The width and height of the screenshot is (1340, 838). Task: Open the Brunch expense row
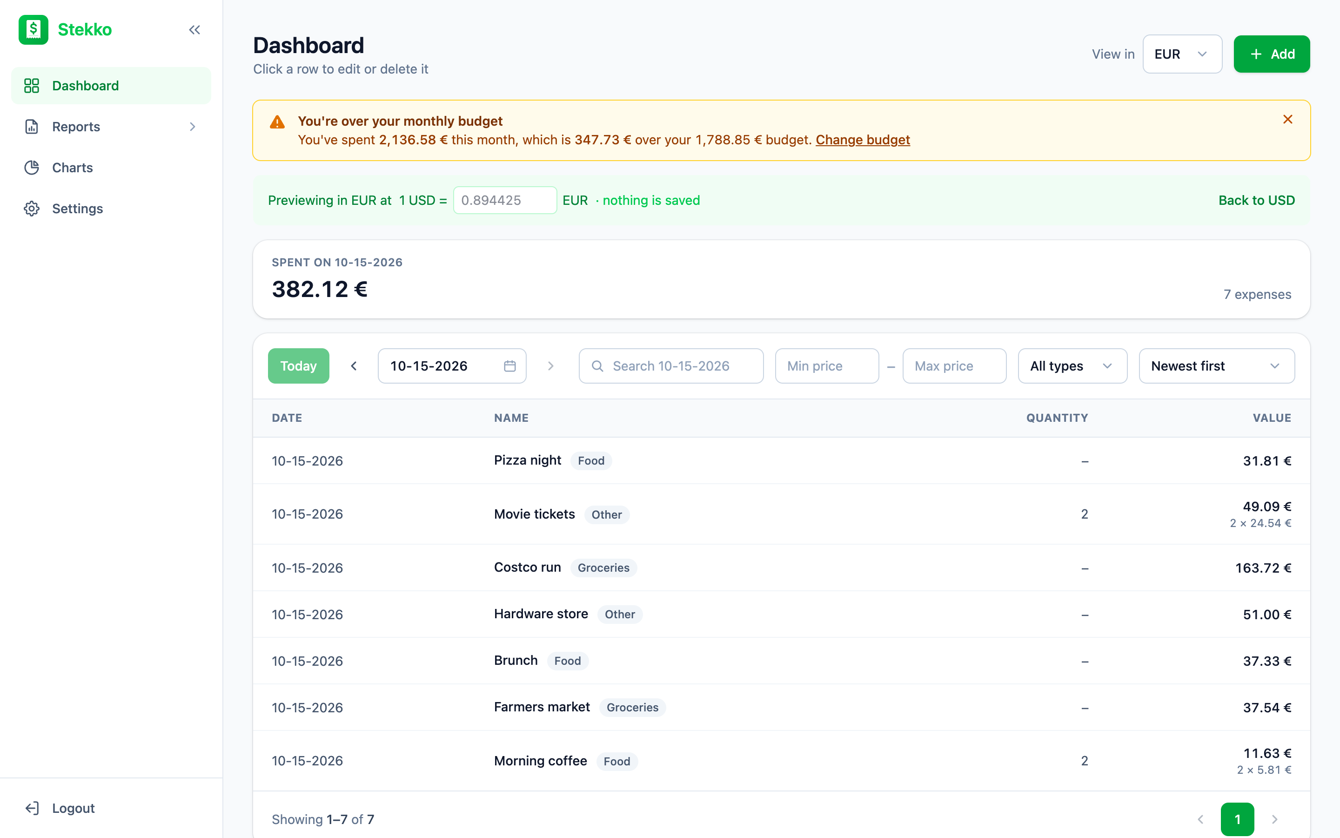(x=781, y=661)
